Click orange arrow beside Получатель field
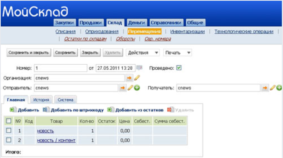Screen dimensions: 283x158 tap(265, 88)
